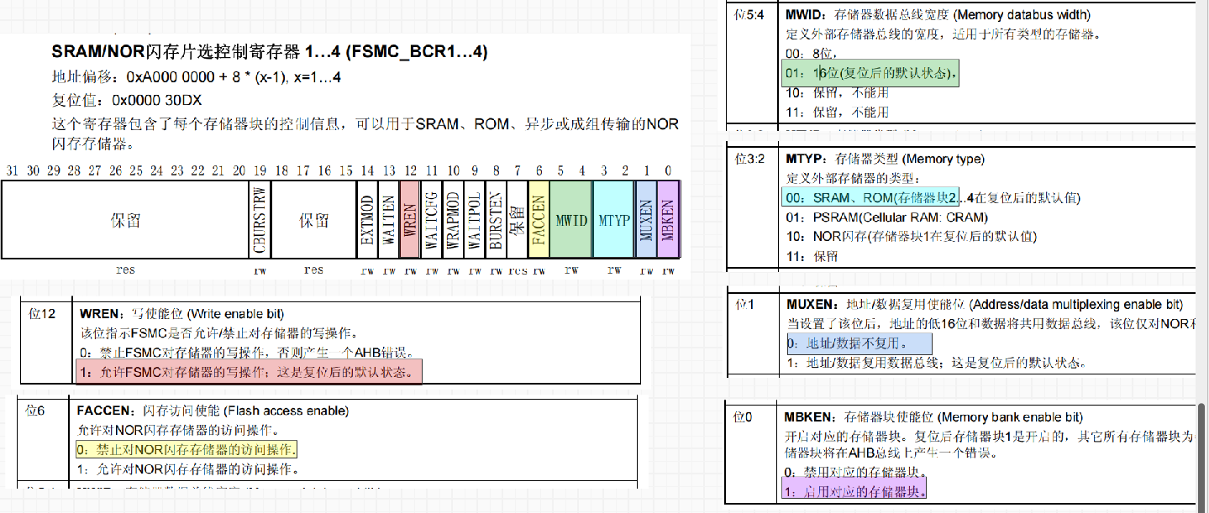Select FACCEN option 1 允许对NOR闪存 line
1209x513 pixels.
coord(188,469)
